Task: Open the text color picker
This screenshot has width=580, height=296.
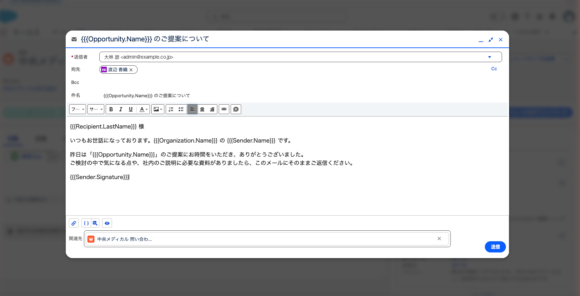Action: 144,109
